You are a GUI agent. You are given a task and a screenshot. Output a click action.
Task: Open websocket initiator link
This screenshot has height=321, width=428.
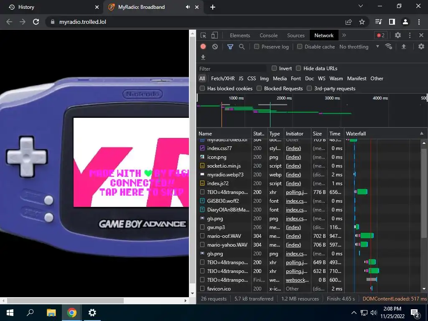click(x=297, y=280)
